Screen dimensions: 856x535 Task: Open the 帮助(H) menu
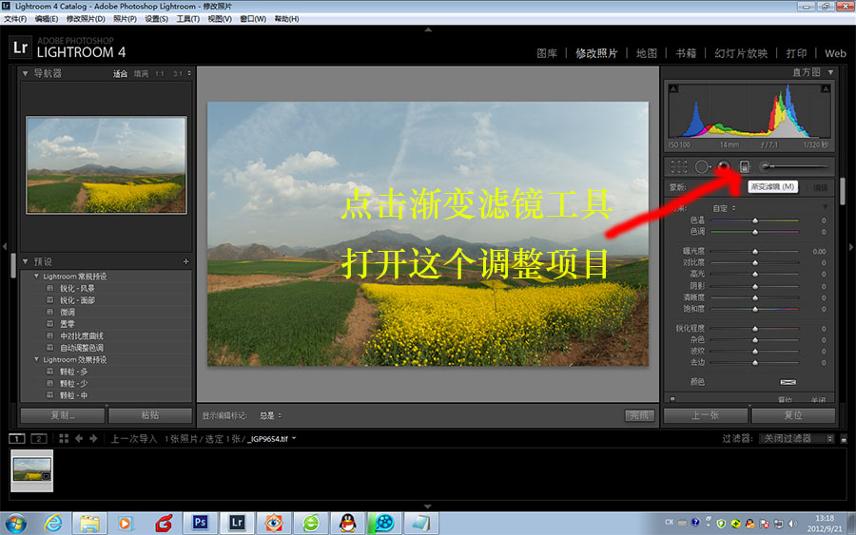point(286,19)
